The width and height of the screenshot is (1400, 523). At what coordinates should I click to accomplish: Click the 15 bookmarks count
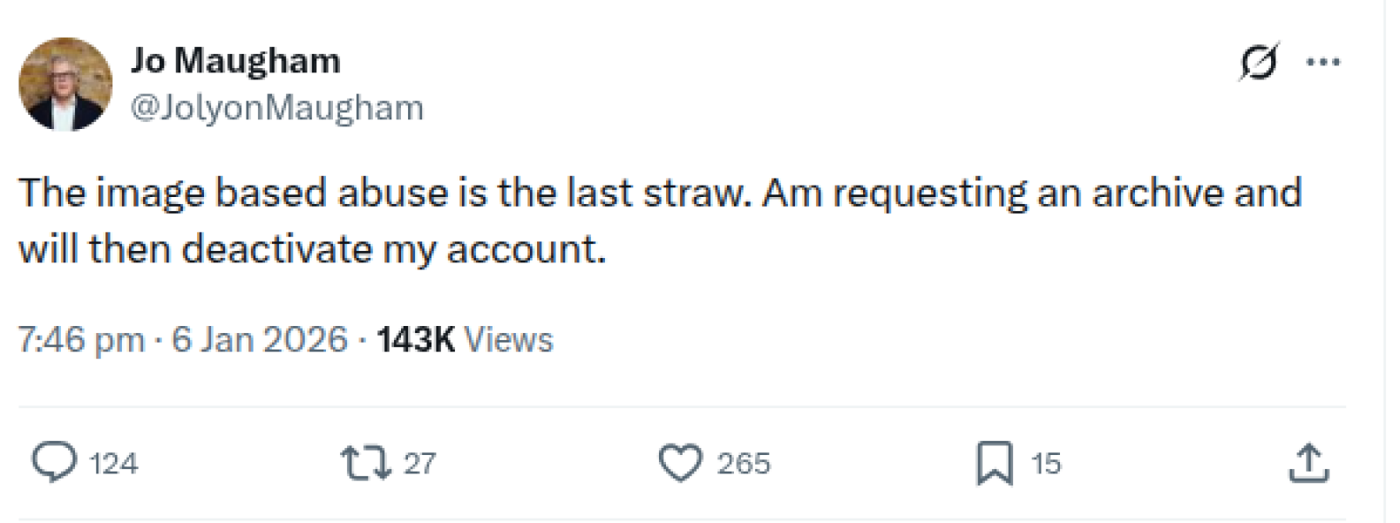coord(1046,463)
